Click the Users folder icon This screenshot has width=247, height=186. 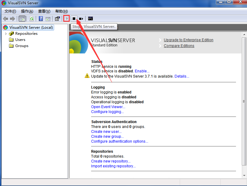11,40
